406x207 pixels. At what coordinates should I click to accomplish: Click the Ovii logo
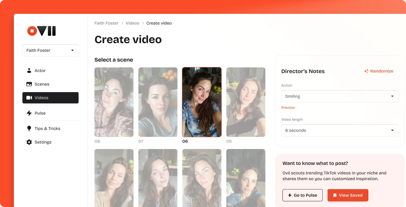(41, 31)
